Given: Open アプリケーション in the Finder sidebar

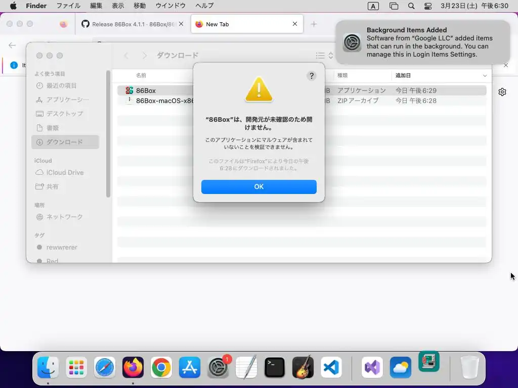Looking at the screenshot, I should [x=62, y=100].
